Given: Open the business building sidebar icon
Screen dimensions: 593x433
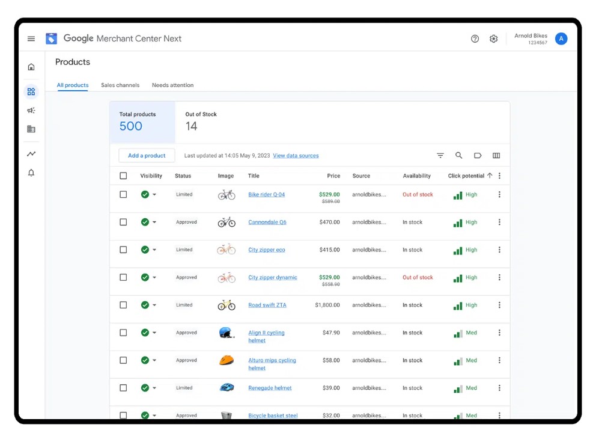Looking at the screenshot, I should pyautogui.click(x=31, y=129).
